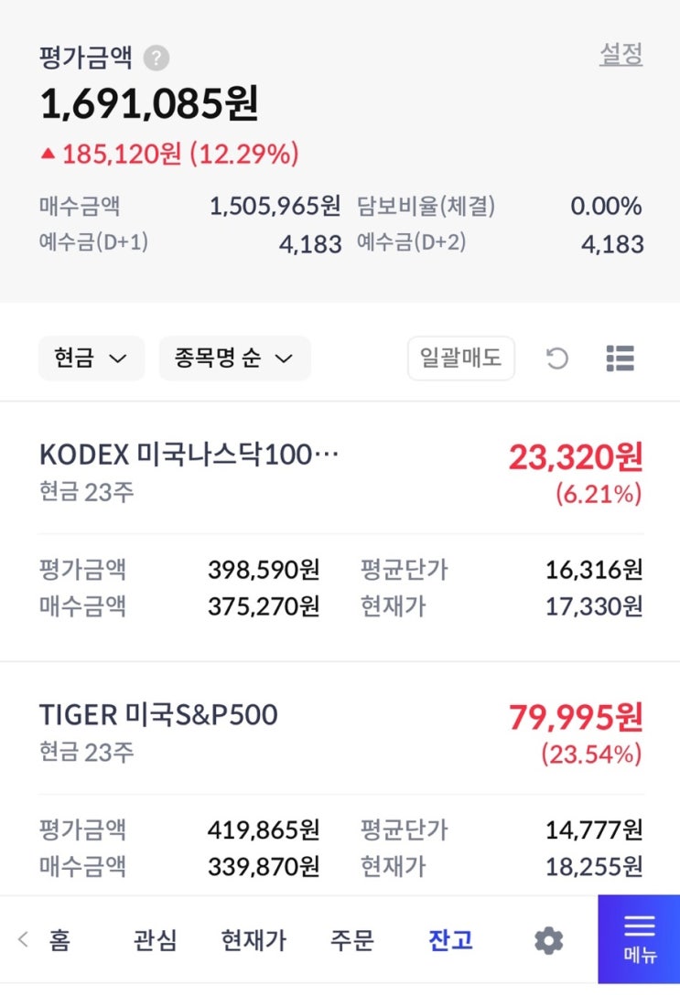Select the 잔고 tab
This screenshot has width=680, height=995.
click(450, 939)
